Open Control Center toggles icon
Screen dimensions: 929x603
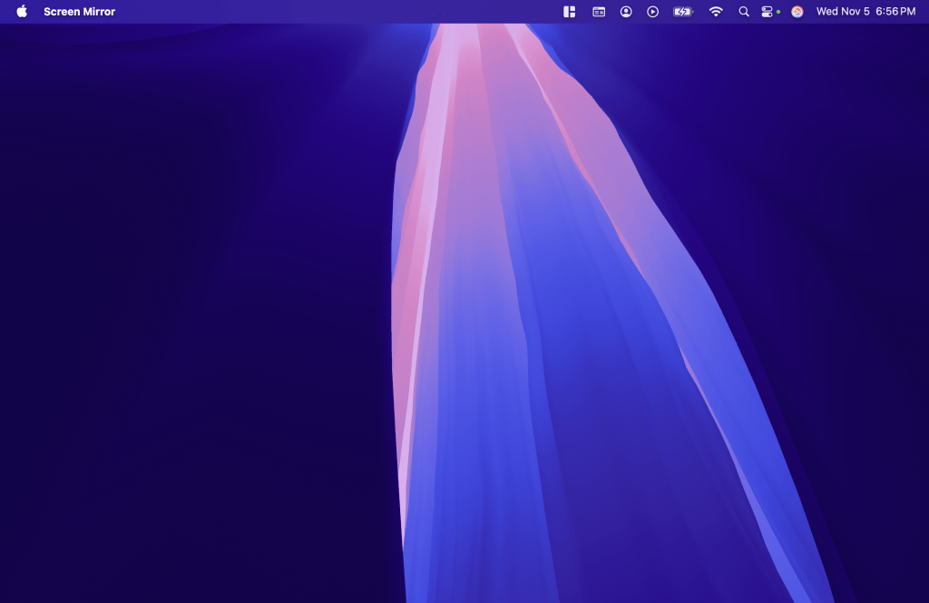pyautogui.click(x=768, y=12)
